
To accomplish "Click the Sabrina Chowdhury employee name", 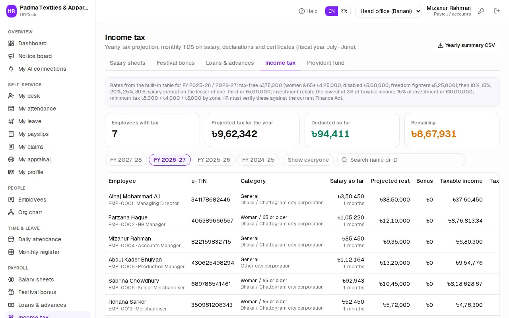I will pyautogui.click(x=134, y=281).
